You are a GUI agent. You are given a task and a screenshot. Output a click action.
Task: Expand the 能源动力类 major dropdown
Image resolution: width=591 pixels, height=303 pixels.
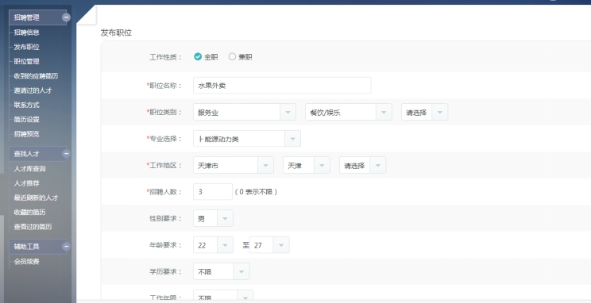(247, 139)
